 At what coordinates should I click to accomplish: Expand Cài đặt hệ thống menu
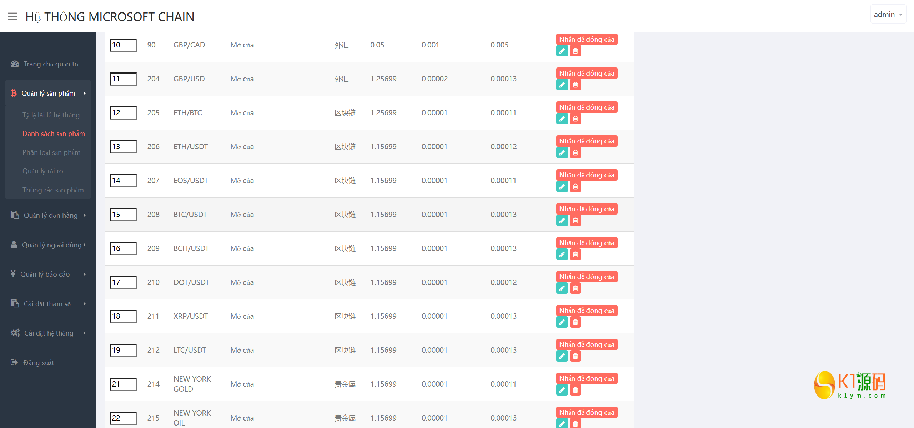pos(48,333)
